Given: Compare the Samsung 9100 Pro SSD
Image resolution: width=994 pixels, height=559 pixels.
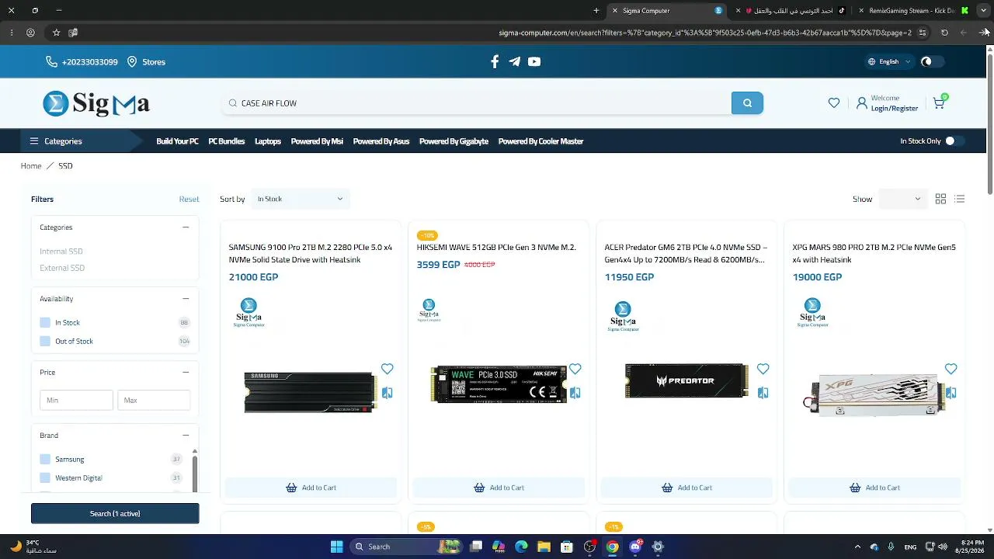Looking at the screenshot, I should (387, 393).
